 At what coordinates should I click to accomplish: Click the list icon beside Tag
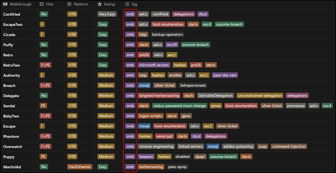[x=127, y=4]
